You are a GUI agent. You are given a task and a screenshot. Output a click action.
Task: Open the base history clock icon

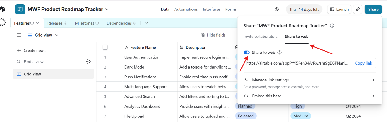[276, 9]
